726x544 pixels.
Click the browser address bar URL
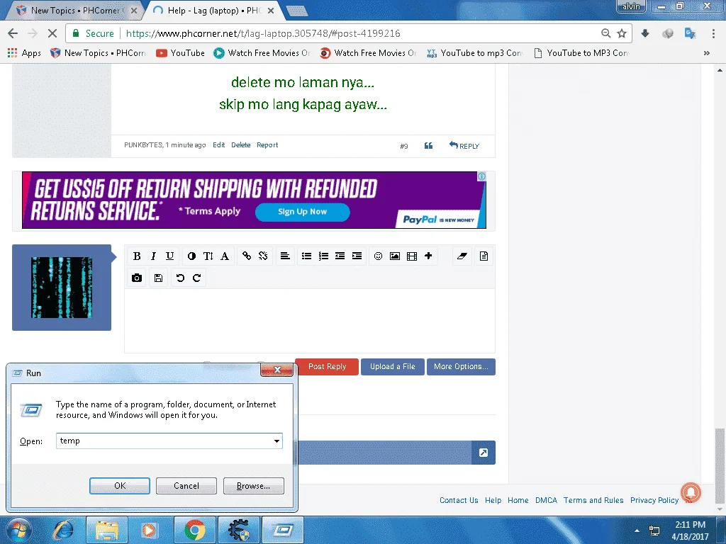click(x=263, y=33)
